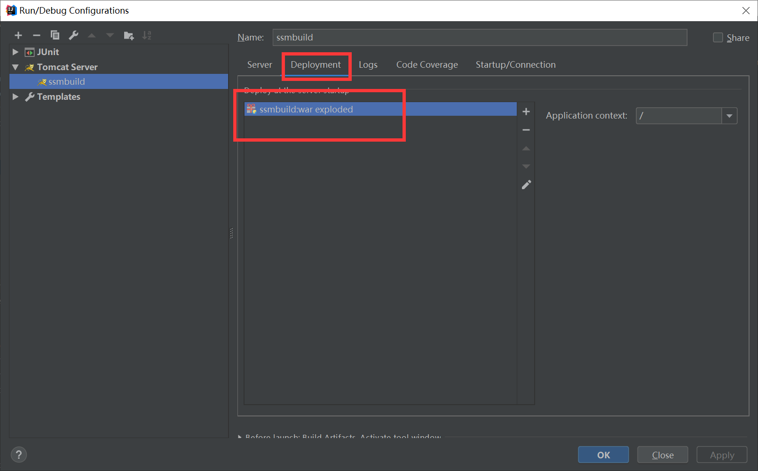Open the Logs tab
Screen dimensions: 758x471
tap(368, 65)
